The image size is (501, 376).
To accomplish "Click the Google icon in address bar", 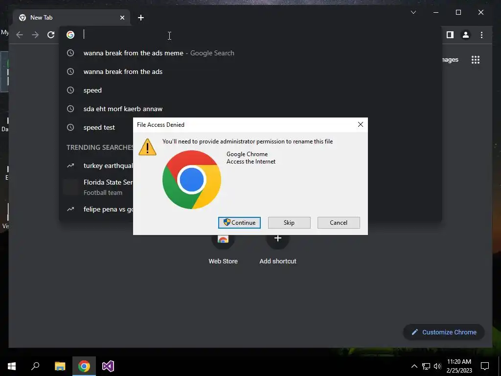I will [x=70, y=35].
